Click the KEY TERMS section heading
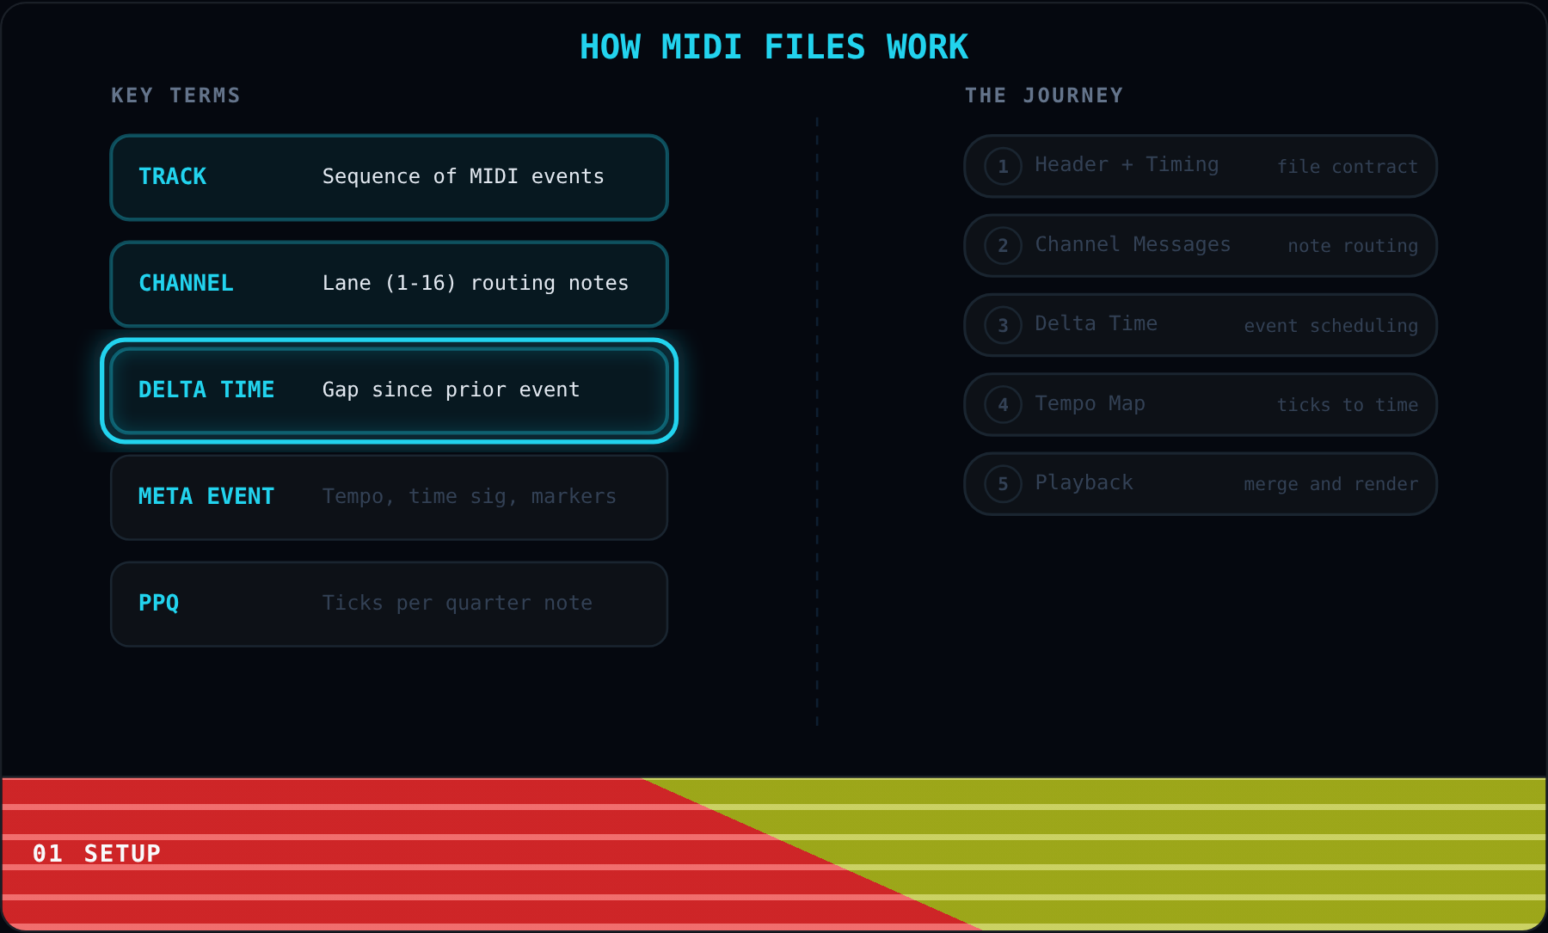The image size is (1548, 933). 175,95
